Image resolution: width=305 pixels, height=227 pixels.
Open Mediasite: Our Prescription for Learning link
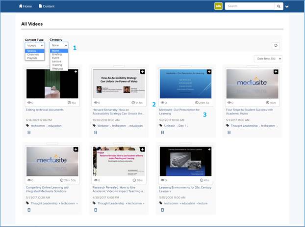coord(179,112)
